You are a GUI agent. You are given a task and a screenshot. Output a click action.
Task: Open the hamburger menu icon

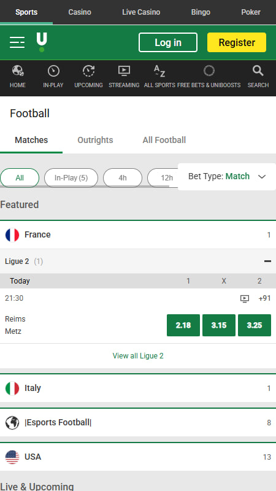point(17,42)
